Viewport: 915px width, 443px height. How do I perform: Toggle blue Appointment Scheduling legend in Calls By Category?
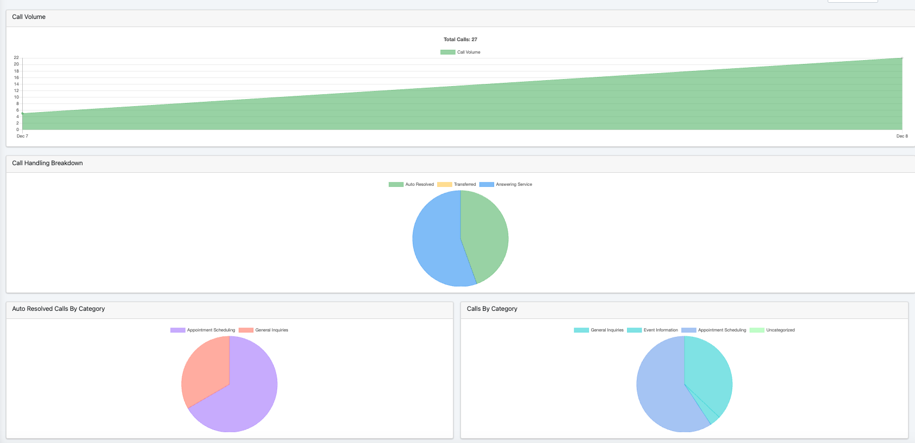pyautogui.click(x=714, y=330)
